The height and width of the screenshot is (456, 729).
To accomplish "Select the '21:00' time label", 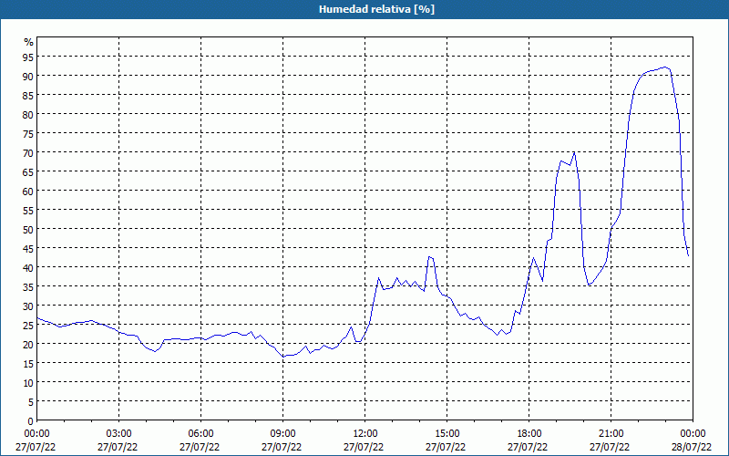I will 611,434.
